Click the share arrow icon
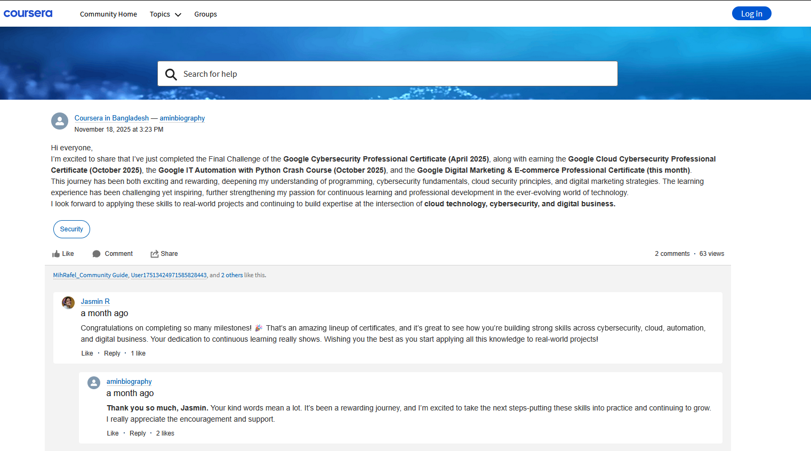 coord(155,254)
